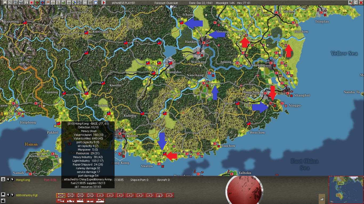Select the red plane on blue icon
This screenshot has height=204, width=364.
(42, 3)
